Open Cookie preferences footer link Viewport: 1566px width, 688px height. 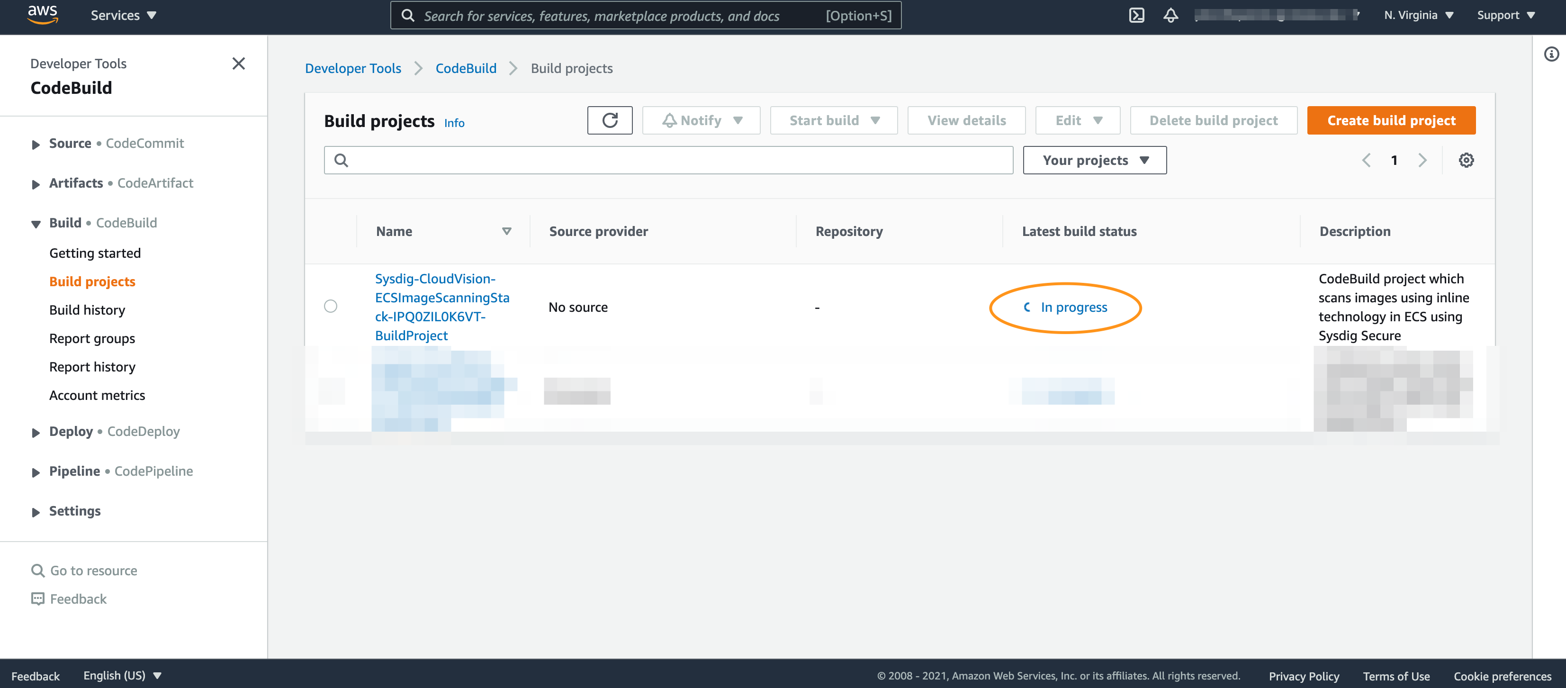(1502, 676)
